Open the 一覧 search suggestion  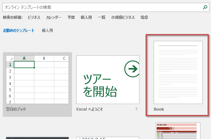102,17
